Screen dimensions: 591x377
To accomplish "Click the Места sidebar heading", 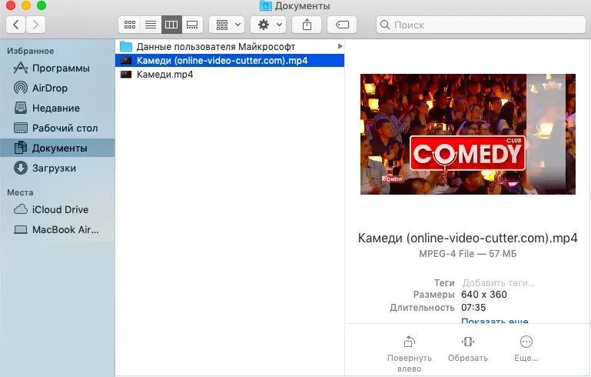I will (x=20, y=192).
